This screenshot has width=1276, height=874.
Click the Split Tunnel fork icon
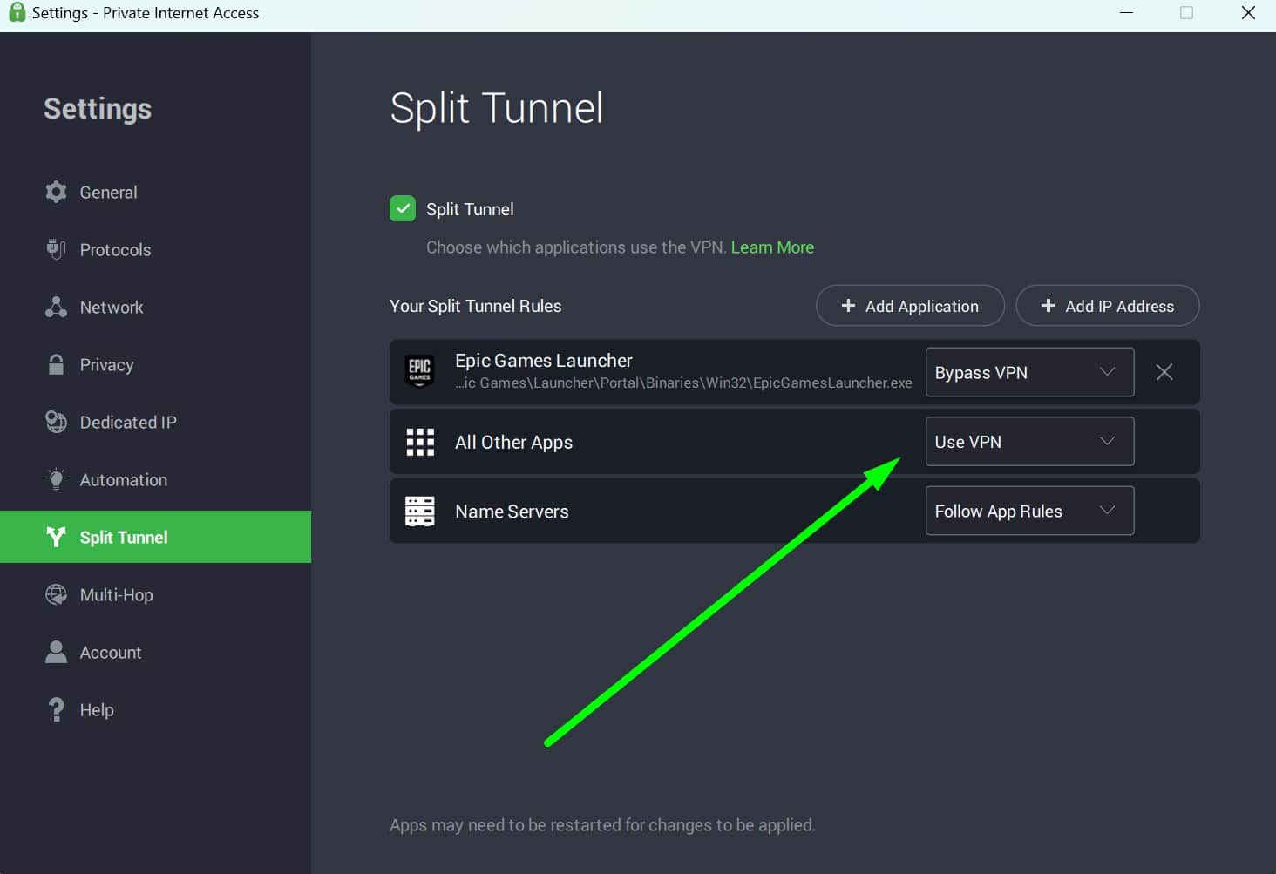coord(57,537)
